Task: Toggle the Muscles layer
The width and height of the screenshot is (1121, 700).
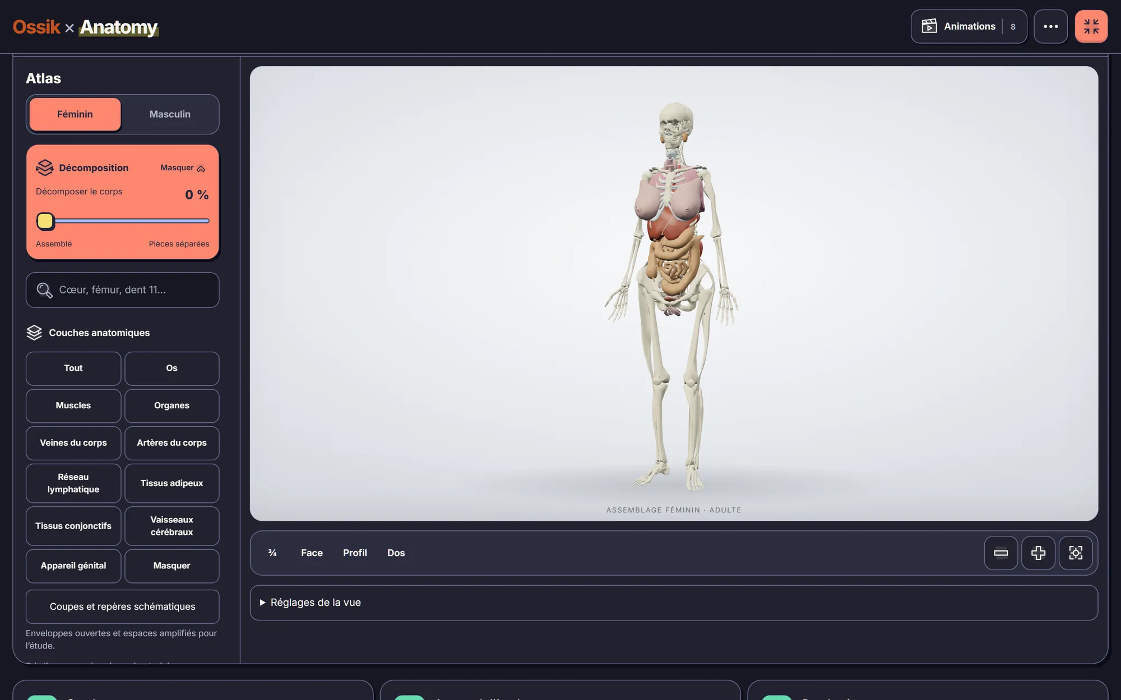Action: click(73, 405)
